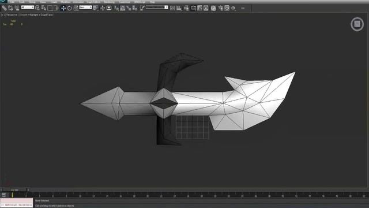Screen dimensions: 369x208
Task: Toggle Spinner Snap
Action: click(x=135, y=8)
